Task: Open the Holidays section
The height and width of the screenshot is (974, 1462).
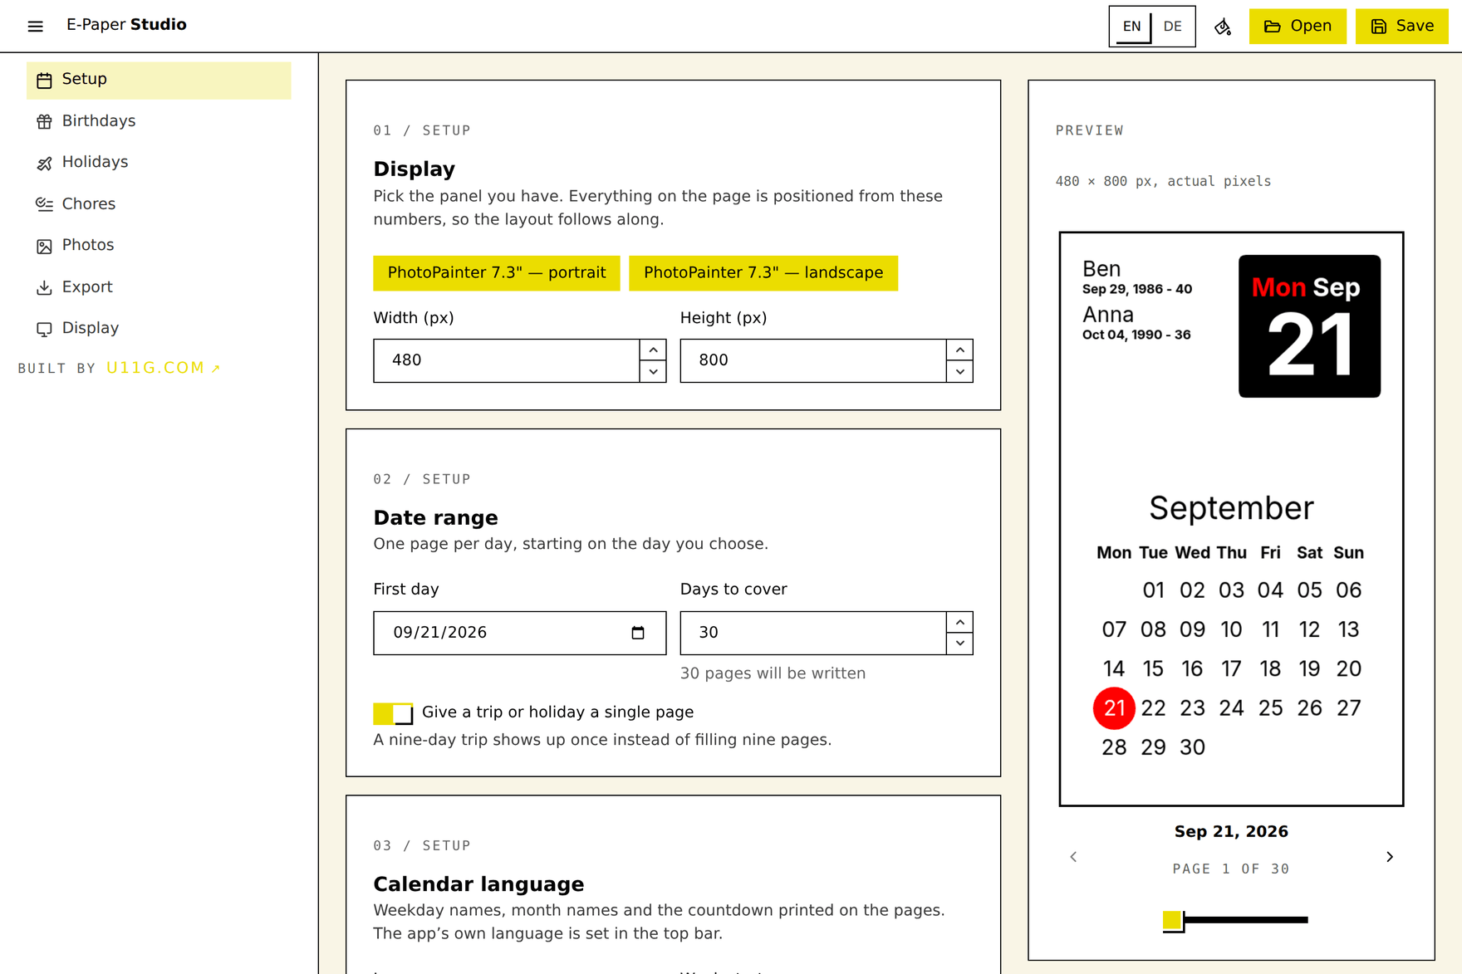Action: [159, 163]
